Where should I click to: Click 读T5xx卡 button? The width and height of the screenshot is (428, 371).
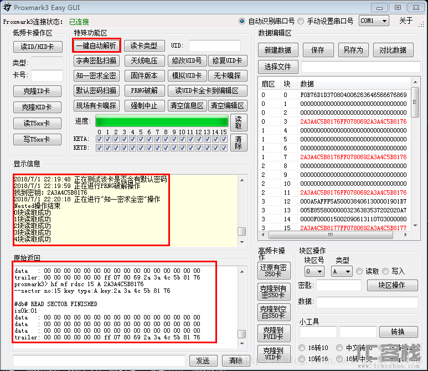click(x=37, y=123)
